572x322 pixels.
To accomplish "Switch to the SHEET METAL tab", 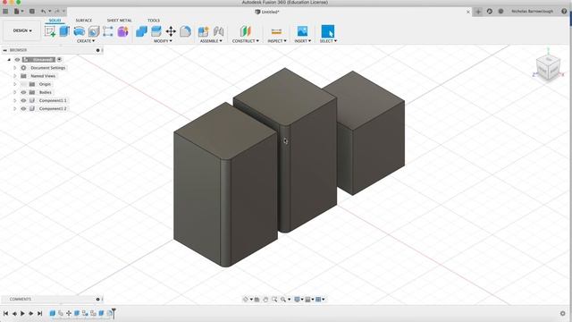I will click(119, 21).
